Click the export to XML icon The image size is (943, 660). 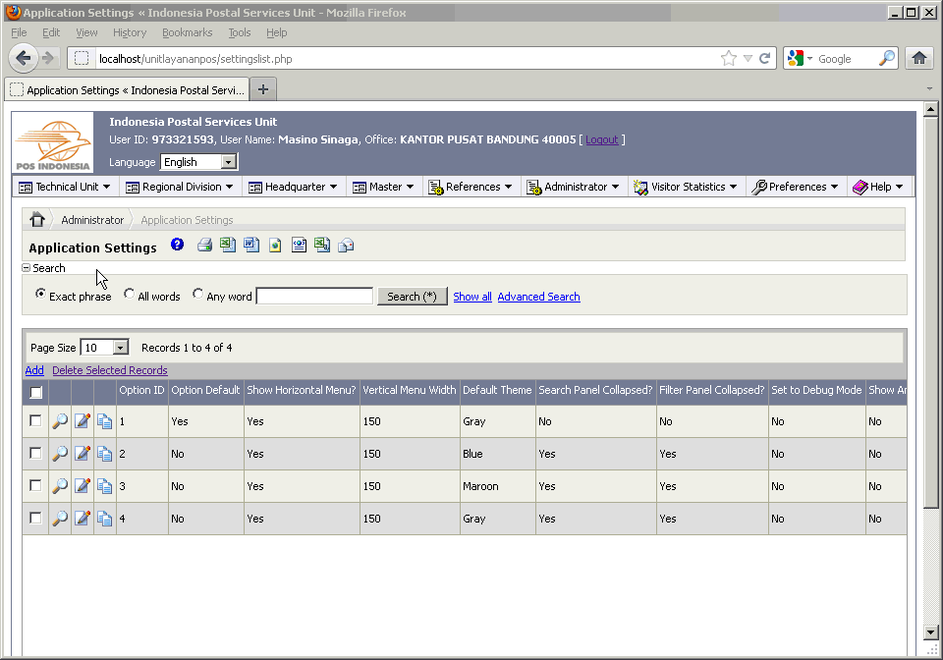coord(299,246)
